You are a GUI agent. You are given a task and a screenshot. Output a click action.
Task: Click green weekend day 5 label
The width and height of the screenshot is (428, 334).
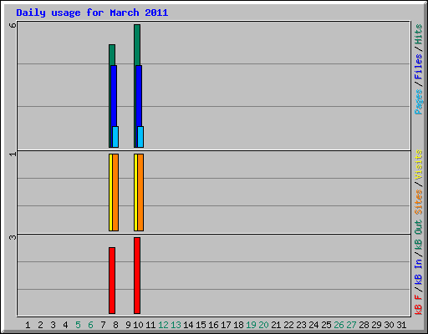78,325
